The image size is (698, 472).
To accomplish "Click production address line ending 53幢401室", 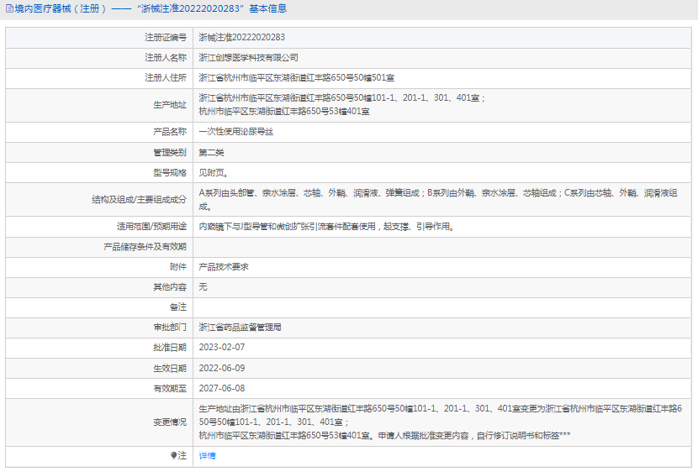I will point(284,112).
